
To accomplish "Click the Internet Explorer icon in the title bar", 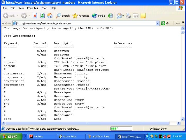I will click(x=3, y=2).
